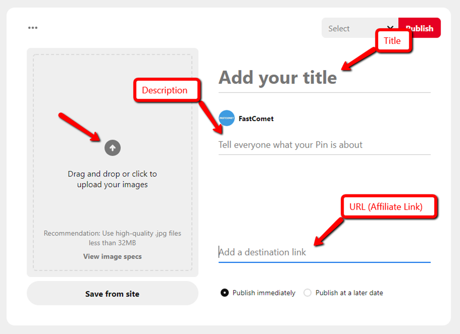Click the Save from site button
Viewport: 460px width, 334px height.
click(x=112, y=294)
